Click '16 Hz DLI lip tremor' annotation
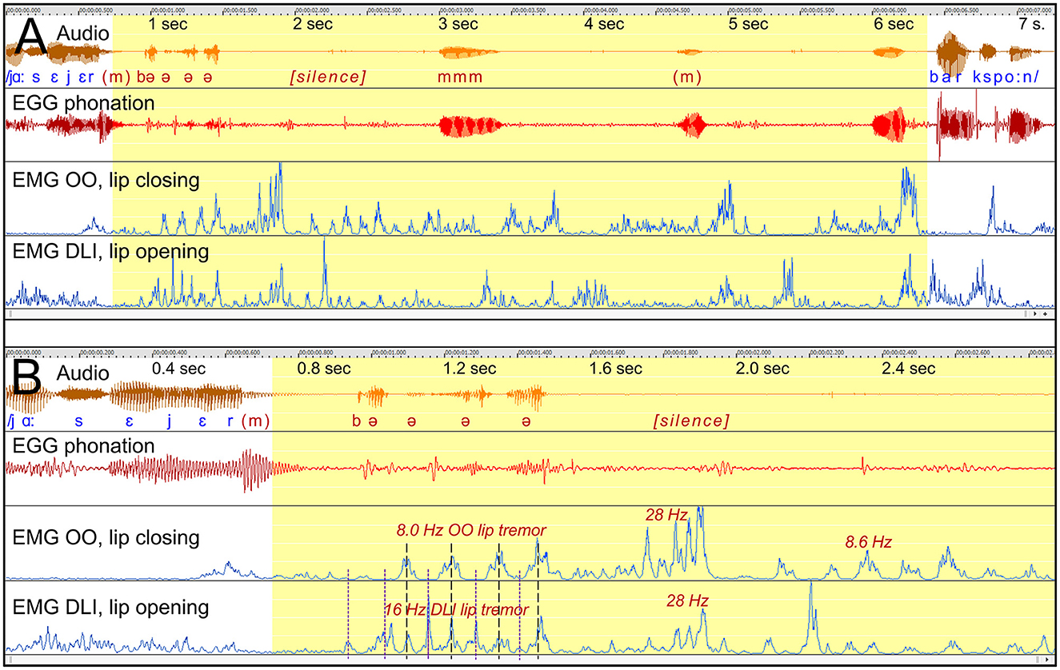 coord(456,610)
